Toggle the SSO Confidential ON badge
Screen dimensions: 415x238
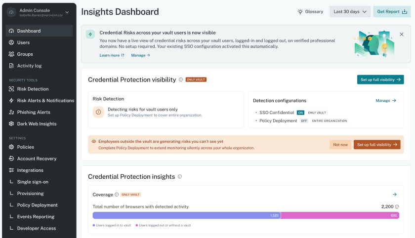coord(300,113)
